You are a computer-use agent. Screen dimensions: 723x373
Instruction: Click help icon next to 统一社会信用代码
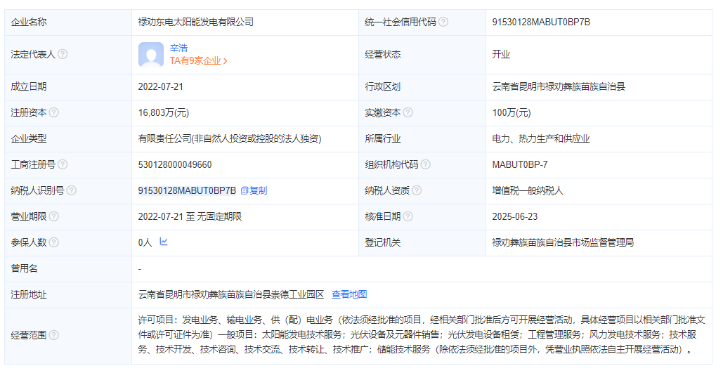coord(443,22)
